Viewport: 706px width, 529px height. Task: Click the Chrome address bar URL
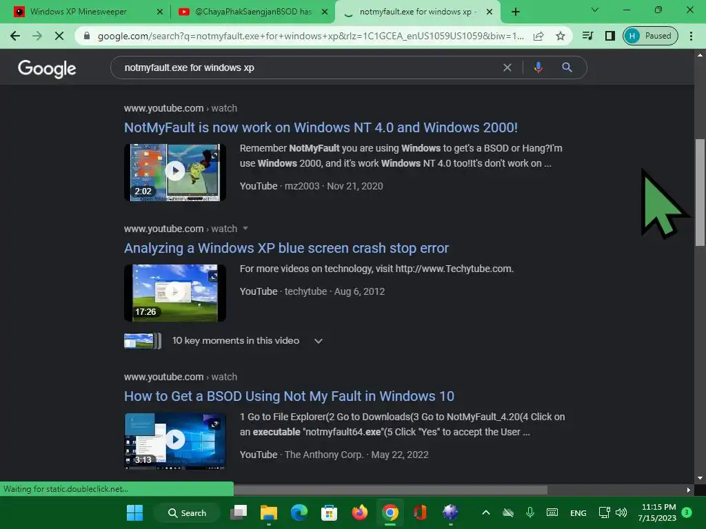311,36
